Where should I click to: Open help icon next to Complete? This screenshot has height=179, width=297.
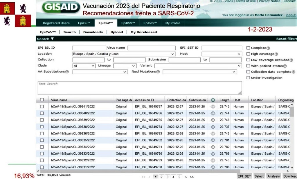tap(268, 48)
